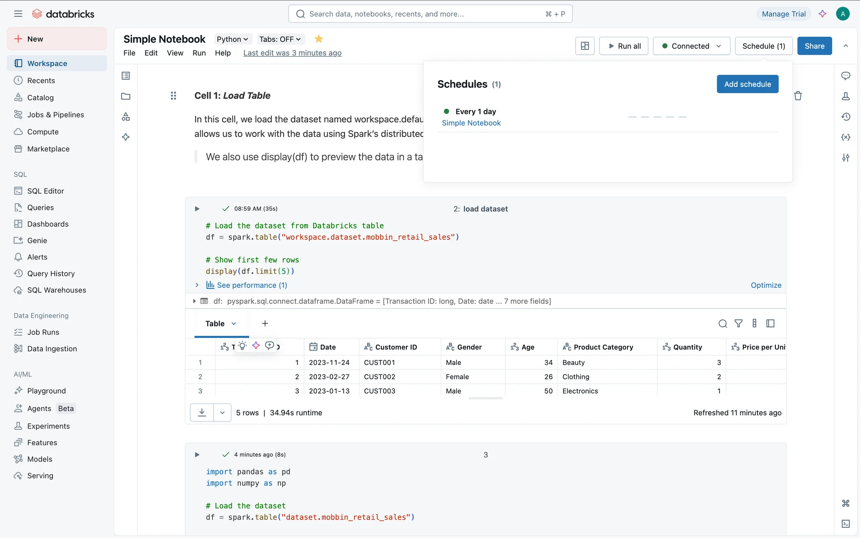Open the Python language dropdown
Screen dimensions: 860x538
pos(232,39)
